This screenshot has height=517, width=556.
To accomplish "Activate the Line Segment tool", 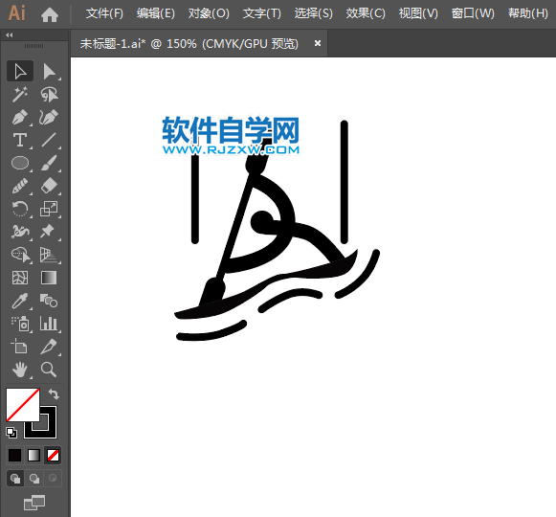I will point(49,140).
